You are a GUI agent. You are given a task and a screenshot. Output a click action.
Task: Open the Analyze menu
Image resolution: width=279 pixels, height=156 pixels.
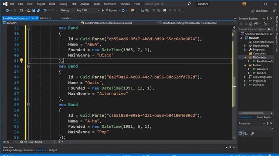click(x=85, y=4)
